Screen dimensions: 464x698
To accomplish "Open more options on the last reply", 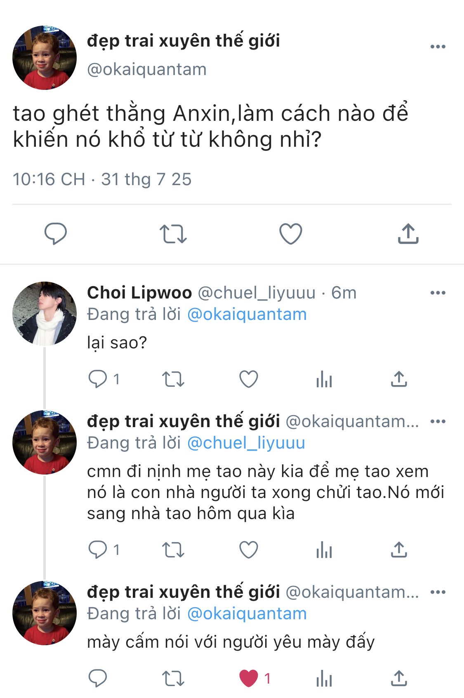I will click(x=438, y=592).
